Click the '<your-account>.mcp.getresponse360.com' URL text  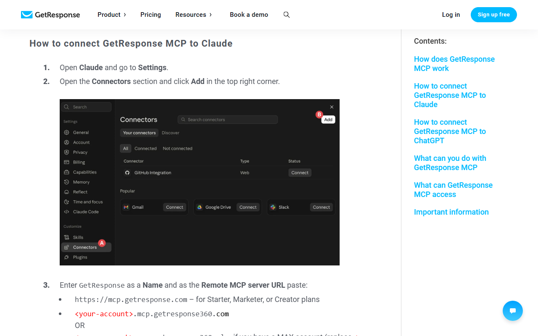[152, 314]
